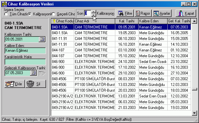Click the Kalibrasyon Tarihi date field
This screenshot has width=199, height=123.
point(22,39)
